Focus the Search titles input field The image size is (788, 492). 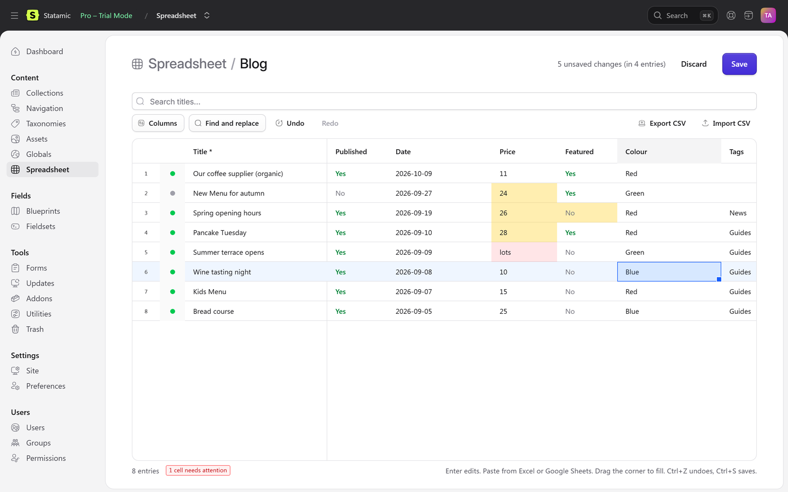click(x=444, y=101)
